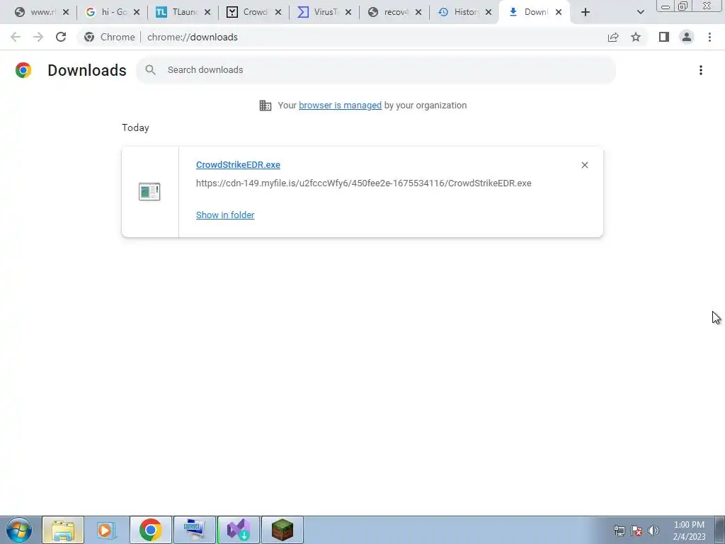
Task: Switch to the History tab
Action: (459, 12)
